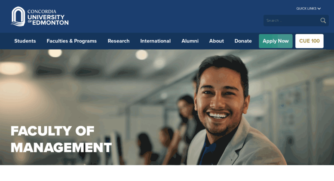The width and height of the screenshot is (334, 181).
Task: Click the word Management in the banner
Action: coord(61,148)
